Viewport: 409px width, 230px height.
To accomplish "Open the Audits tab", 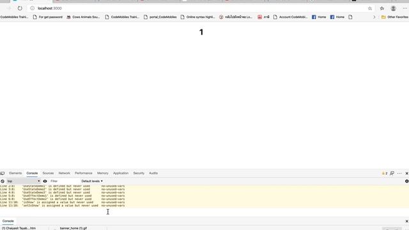I will [x=153, y=173].
